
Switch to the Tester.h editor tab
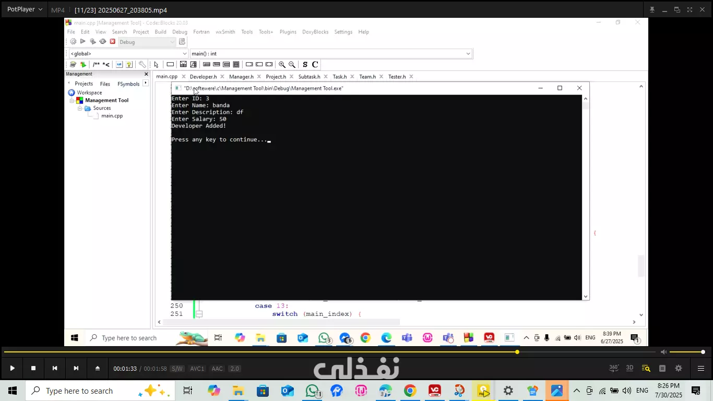coord(397,77)
